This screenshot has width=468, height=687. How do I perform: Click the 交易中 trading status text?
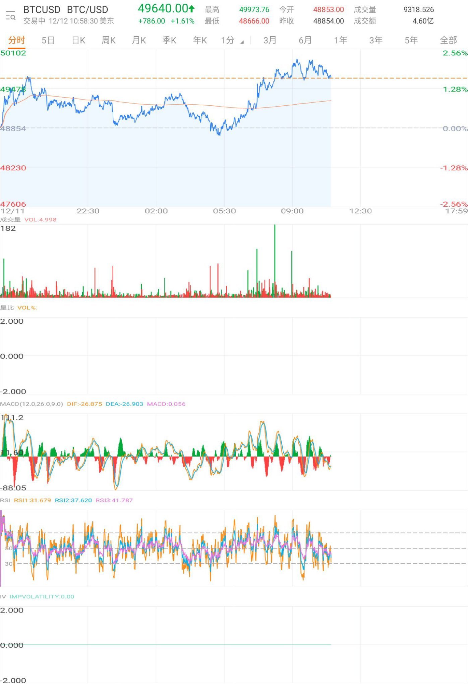(34, 21)
